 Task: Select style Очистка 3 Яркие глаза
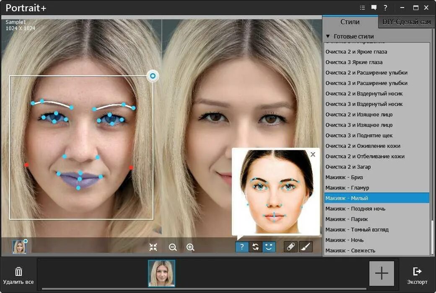click(x=377, y=62)
